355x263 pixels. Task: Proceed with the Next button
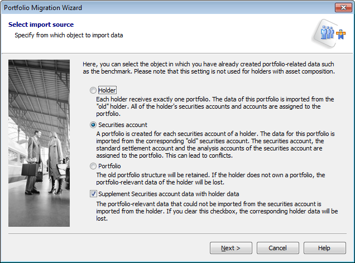tap(231, 248)
